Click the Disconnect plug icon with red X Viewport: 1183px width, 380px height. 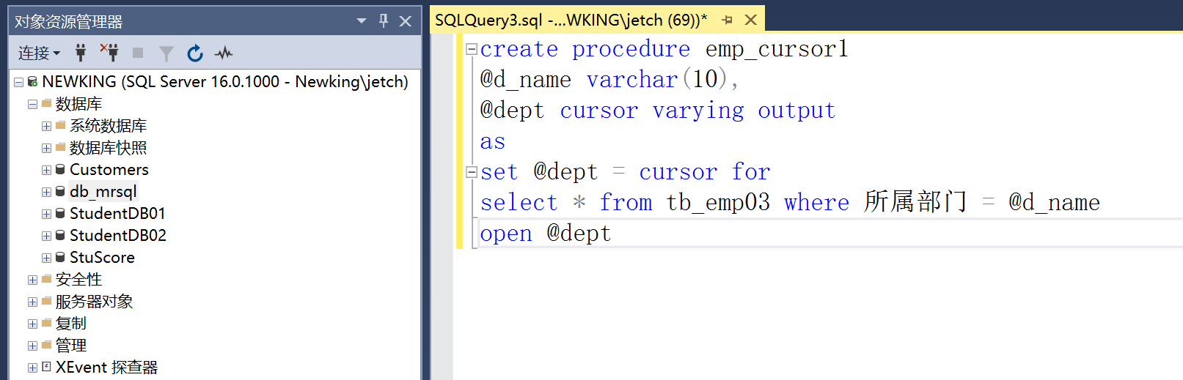(x=109, y=53)
